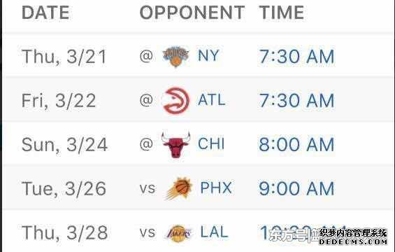The image size is (395, 252).
Task: Click the Phoenix Suns logo
Action: (x=179, y=189)
